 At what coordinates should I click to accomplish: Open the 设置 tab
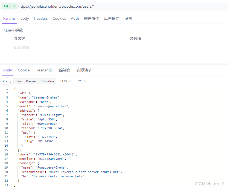coord(128,19)
